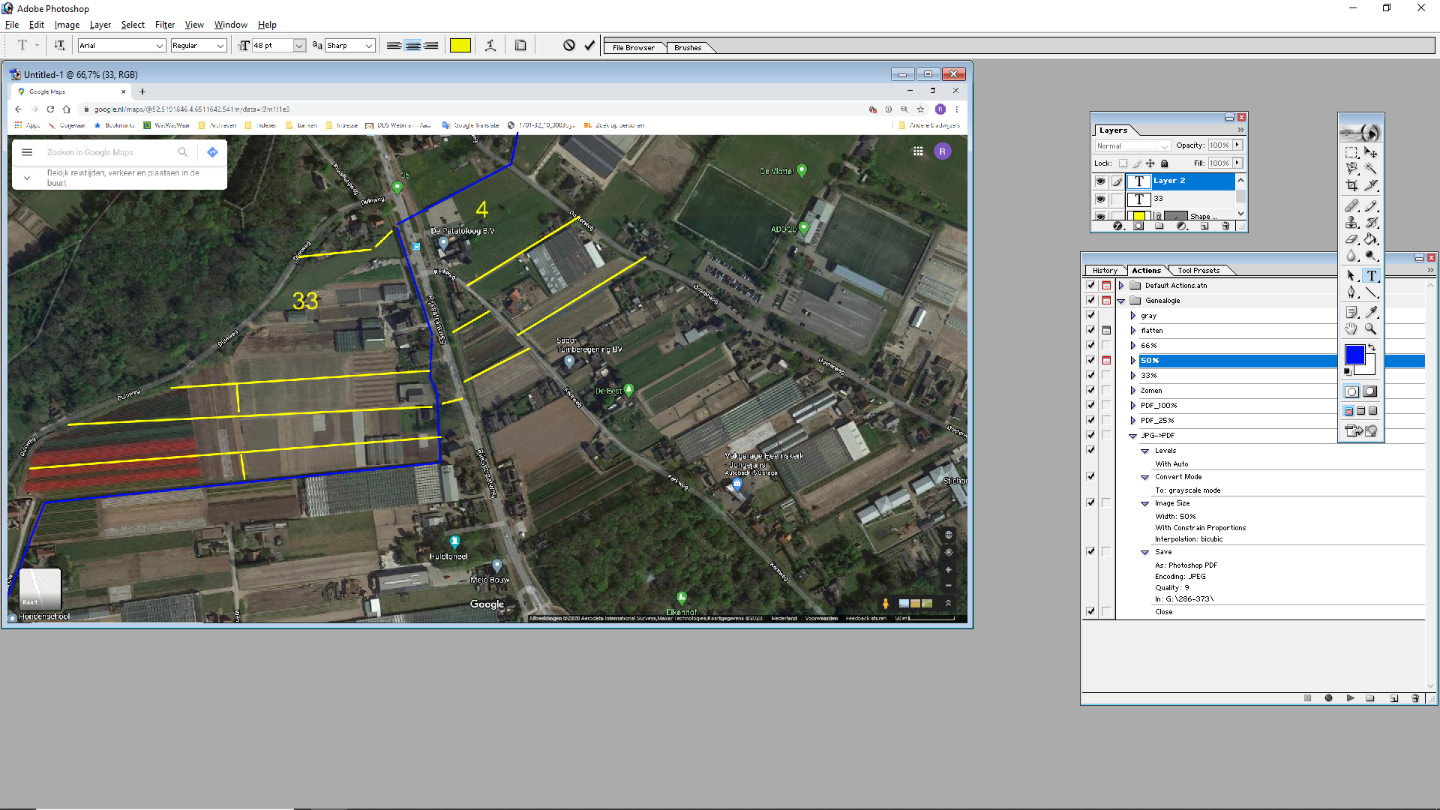Enable Quick Mask mode
Image resolution: width=1440 pixels, height=810 pixels.
click(x=1370, y=391)
